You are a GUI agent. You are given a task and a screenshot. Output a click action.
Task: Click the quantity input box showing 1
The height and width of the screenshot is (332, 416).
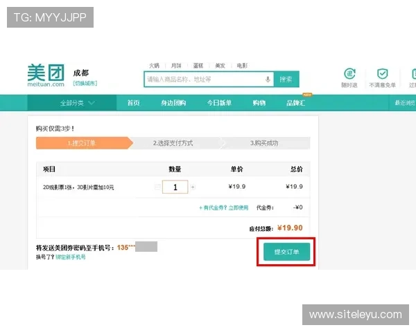click(x=175, y=187)
